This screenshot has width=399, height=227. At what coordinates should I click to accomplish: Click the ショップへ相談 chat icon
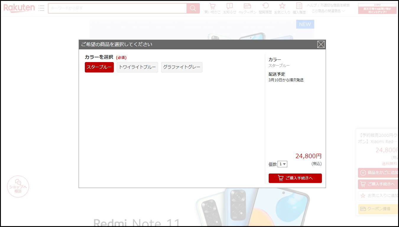click(x=18, y=187)
